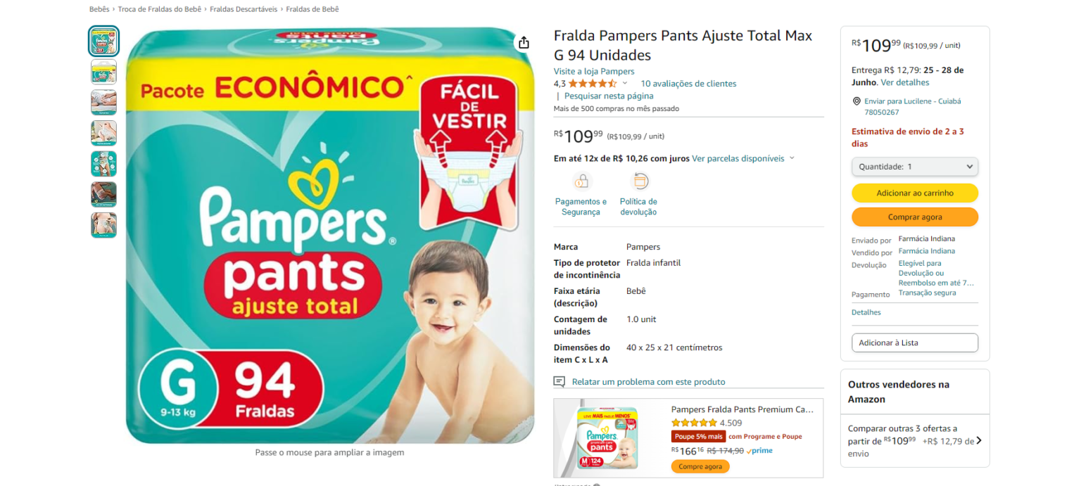Click Adicionar à Lista button
The image size is (1081, 486).
pyautogui.click(x=915, y=343)
